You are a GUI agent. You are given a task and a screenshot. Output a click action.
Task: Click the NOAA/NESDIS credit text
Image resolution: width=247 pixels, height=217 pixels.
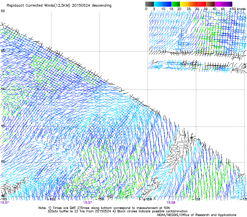197,215
